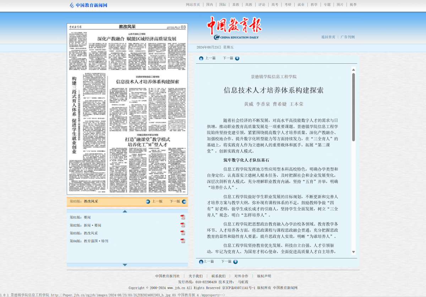Click the 第03版：教改风采 label in the orange bar
This screenshot has height=297, width=426.
84,201
